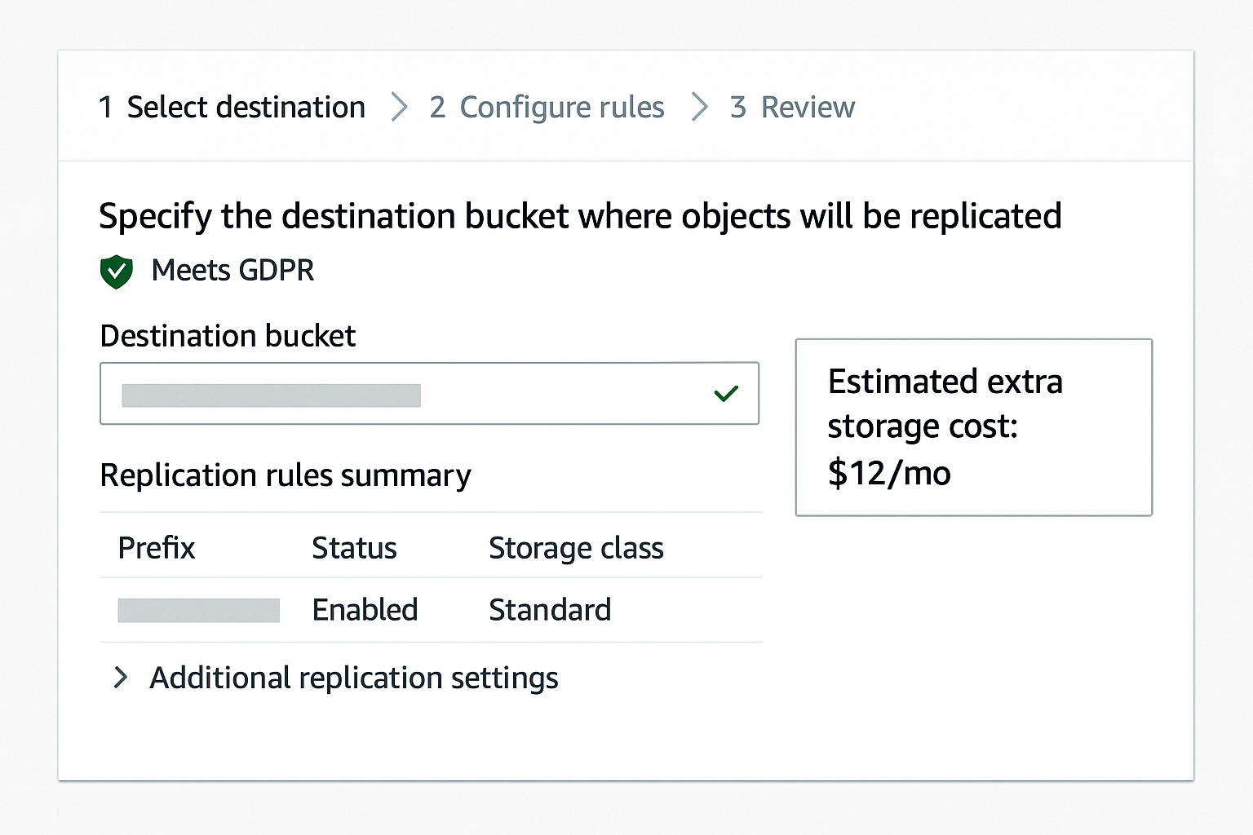
Task: Click the chevron between steps 1 and 2
Action: (x=399, y=107)
